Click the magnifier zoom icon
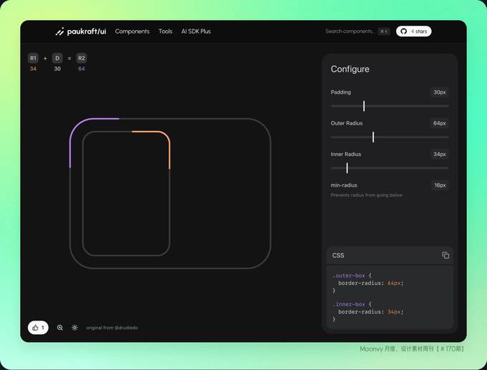 60,328
